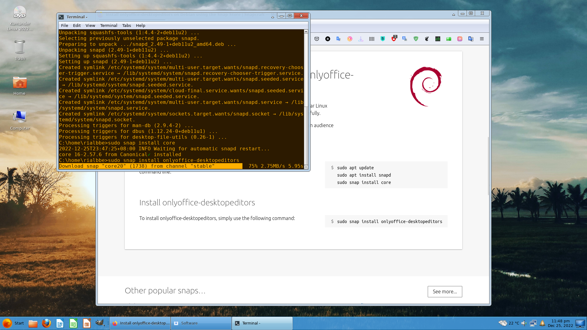
Task: Select the Computer desktop icon
Action: point(20,120)
